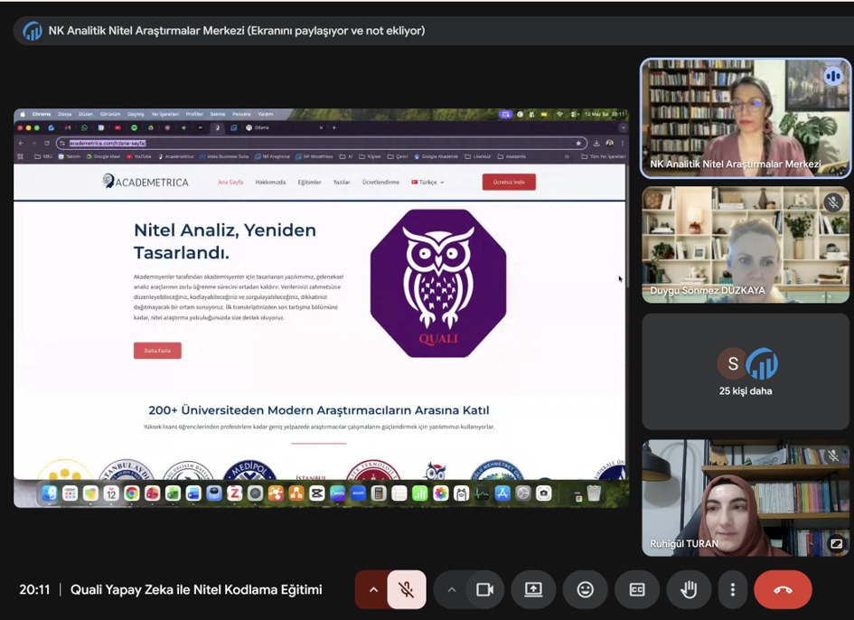Open Zotero from the Dock
Screen dimensions: 854x620
[x=234, y=493]
